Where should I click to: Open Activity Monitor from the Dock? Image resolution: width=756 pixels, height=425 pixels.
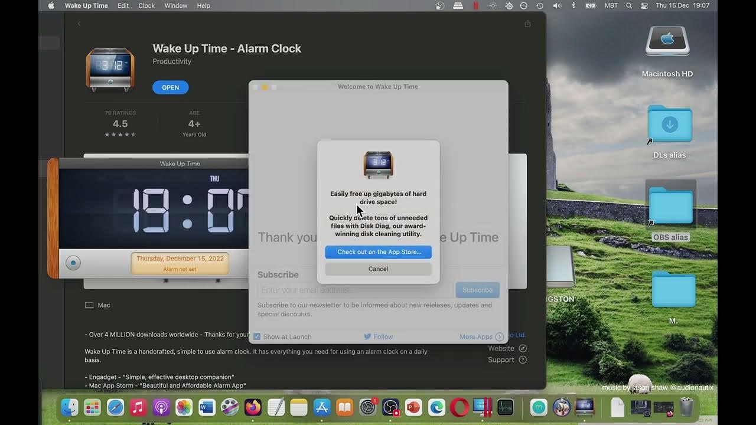(x=505, y=407)
